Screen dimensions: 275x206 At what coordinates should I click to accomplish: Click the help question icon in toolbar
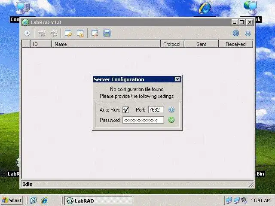tap(248, 33)
